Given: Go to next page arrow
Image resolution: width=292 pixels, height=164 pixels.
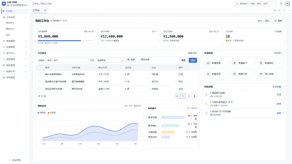Looking at the screenshot, I should tap(194, 96).
